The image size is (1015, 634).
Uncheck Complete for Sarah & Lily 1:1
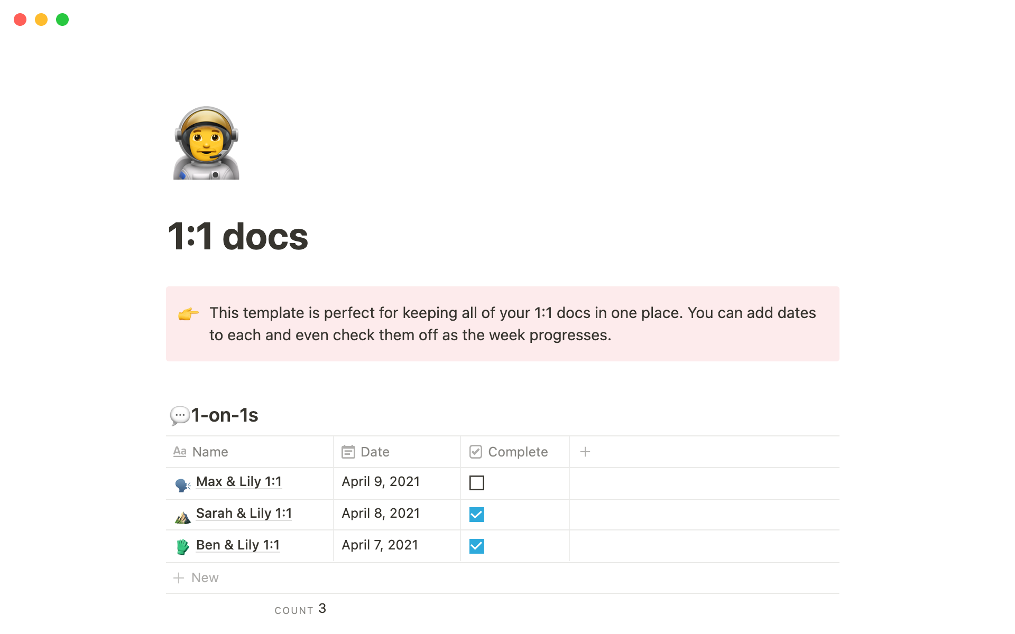point(476,515)
